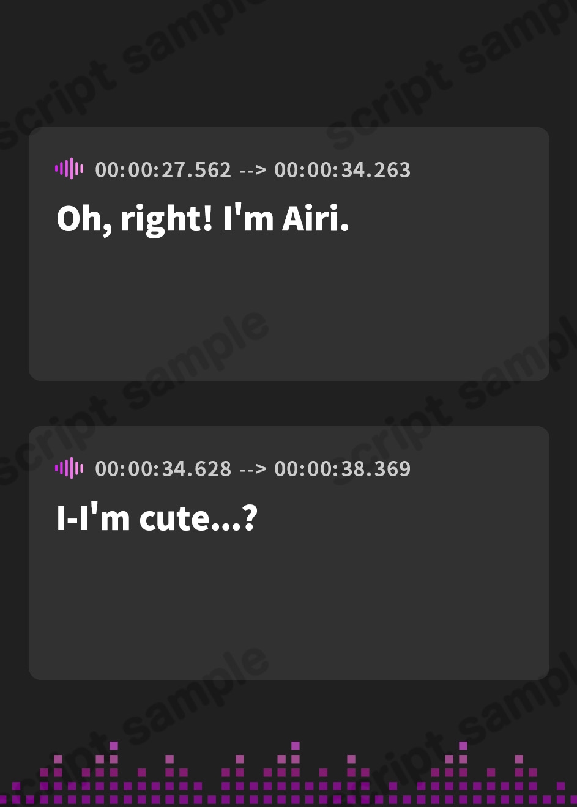Click the arrow after 00:00:34.628
Image resolution: width=577 pixels, height=807 pixels.
(253, 469)
